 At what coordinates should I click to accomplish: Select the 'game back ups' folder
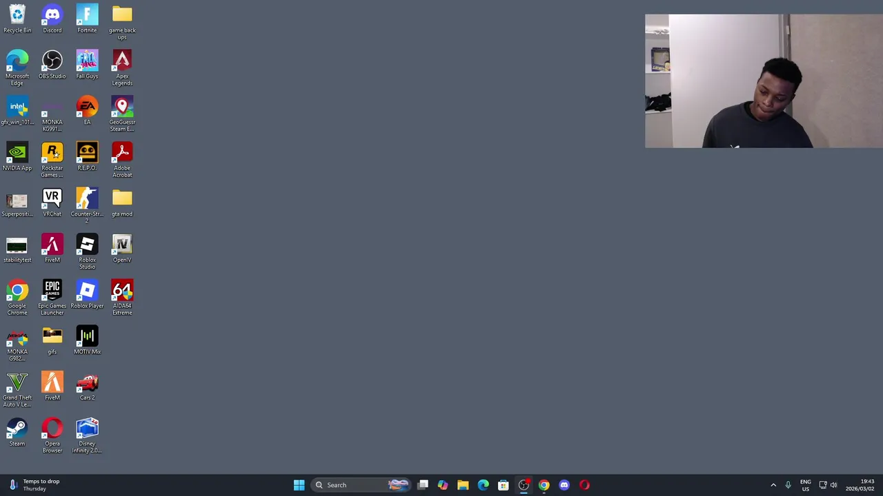tap(122, 22)
